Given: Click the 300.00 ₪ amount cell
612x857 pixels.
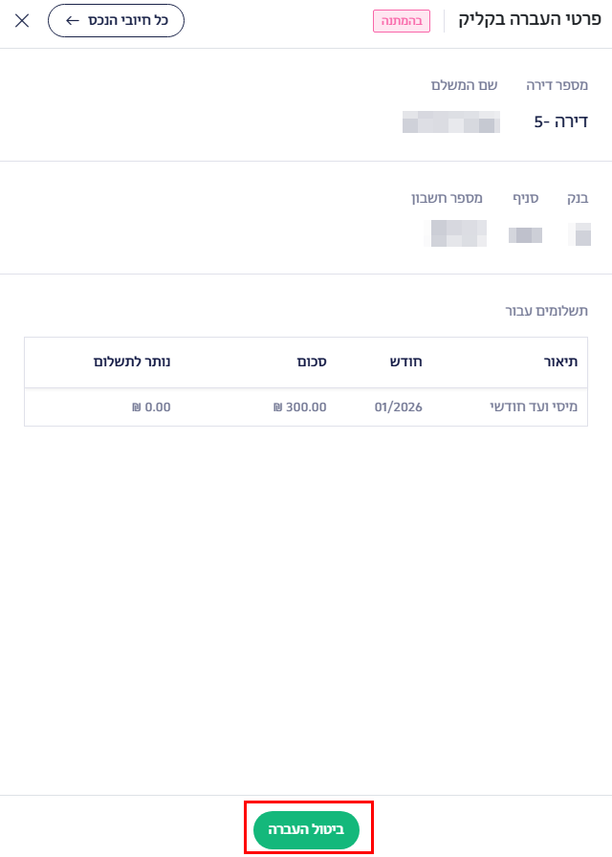Looking at the screenshot, I should coord(299,407).
